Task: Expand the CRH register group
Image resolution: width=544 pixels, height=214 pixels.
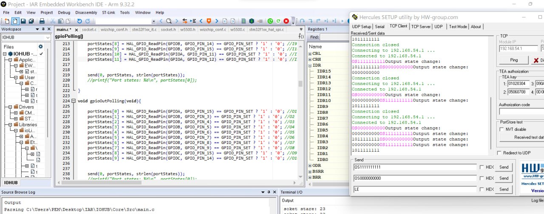Action: pos(310,59)
